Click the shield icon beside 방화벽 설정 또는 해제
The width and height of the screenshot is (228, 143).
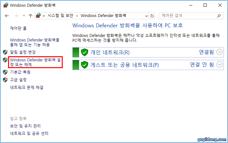tap(5, 60)
